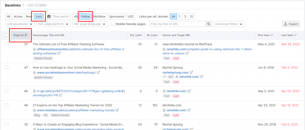The width and height of the screenshot is (305, 130).
Task: Select the checkbox for the Ultimate List row
Action: click(7, 44)
